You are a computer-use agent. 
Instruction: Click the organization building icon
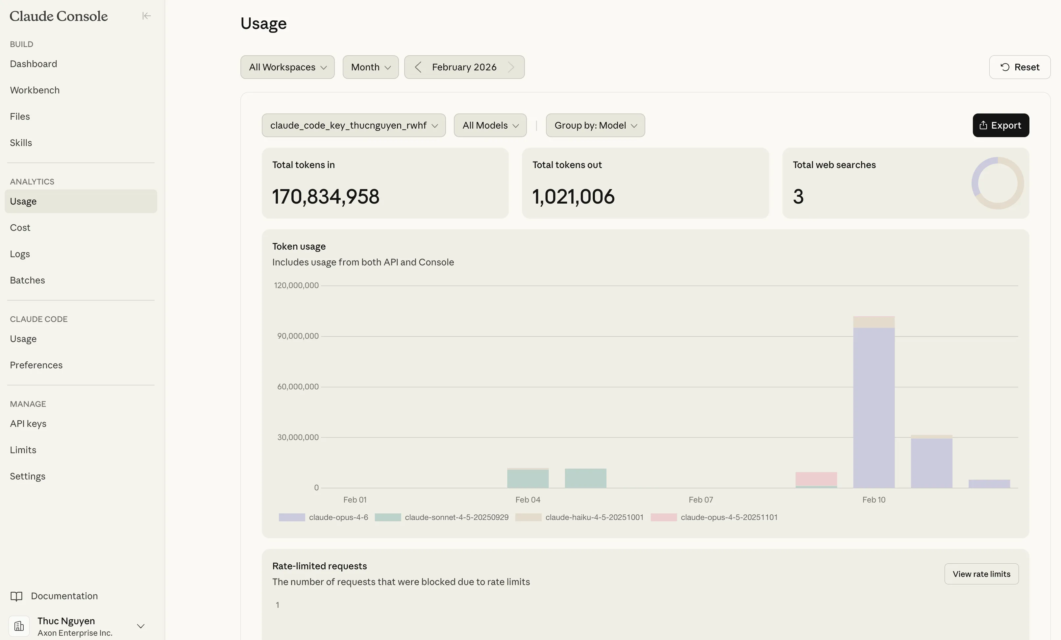click(x=18, y=627)
